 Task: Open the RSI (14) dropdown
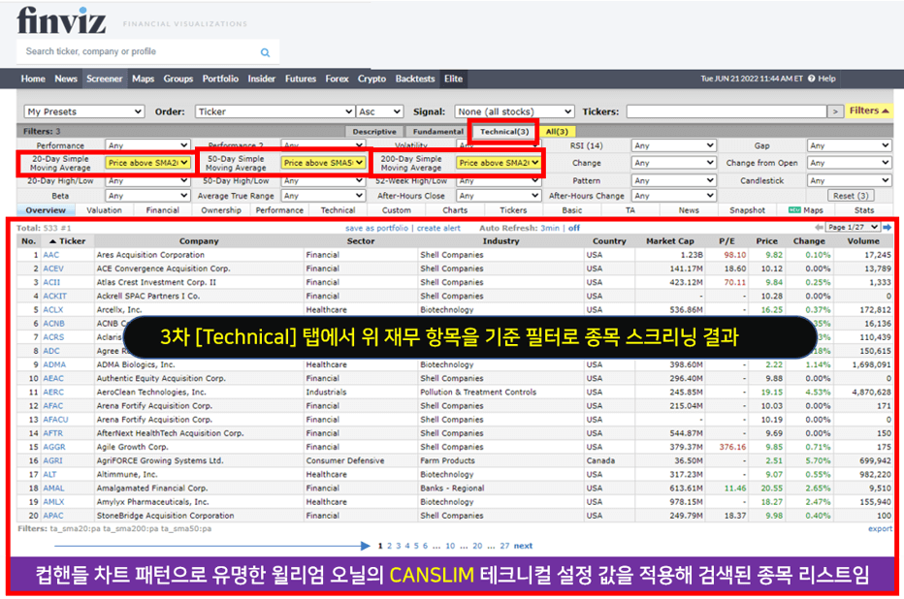tap(673, 145)
